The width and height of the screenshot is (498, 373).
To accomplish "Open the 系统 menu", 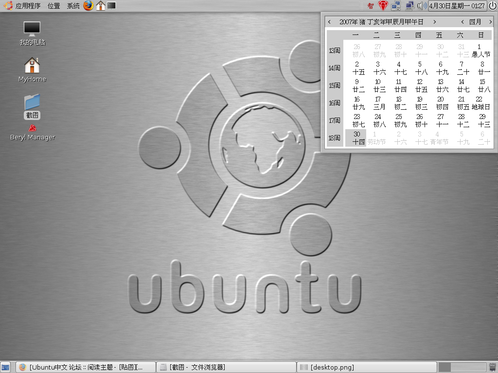I will (73, 6).
